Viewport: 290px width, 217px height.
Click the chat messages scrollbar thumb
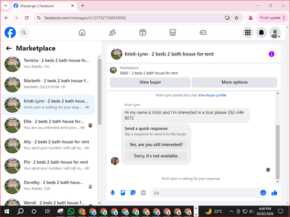[x=278, y=152]
